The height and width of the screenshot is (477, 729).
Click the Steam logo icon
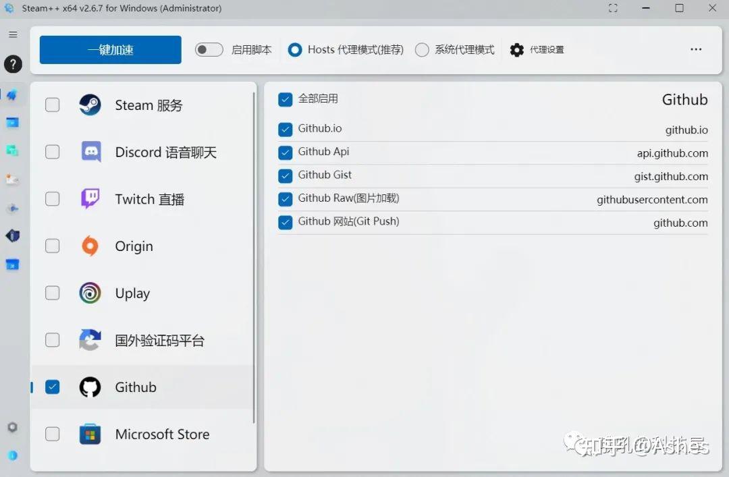[x=90, y=105]
